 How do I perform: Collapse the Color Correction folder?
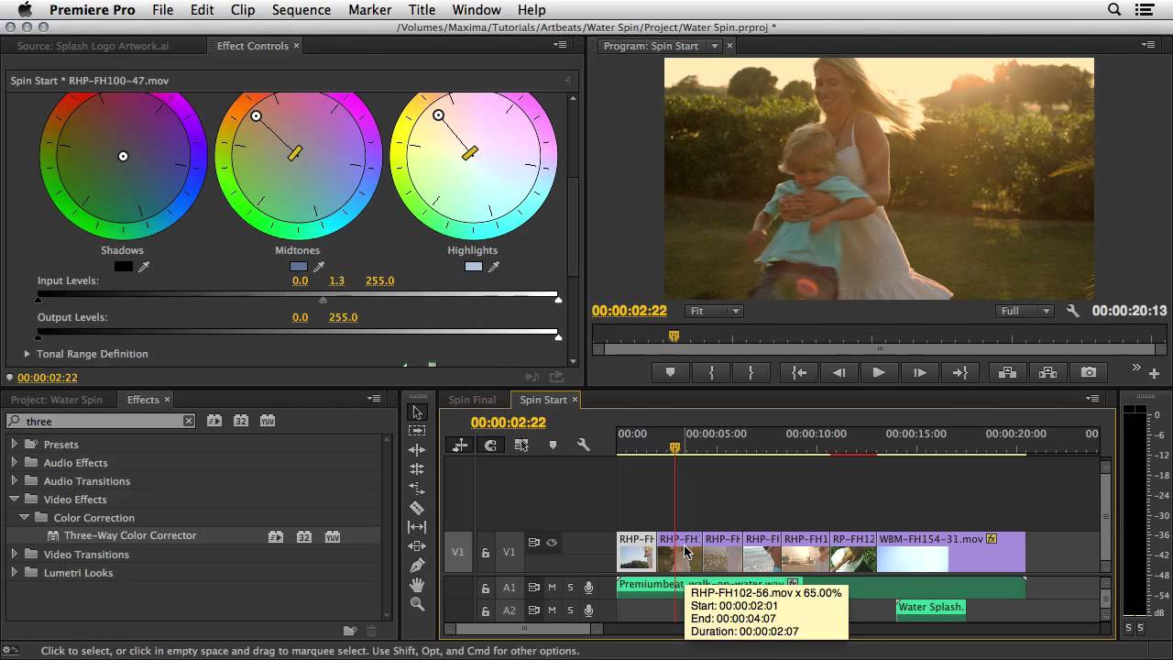(x=25, y=517)
